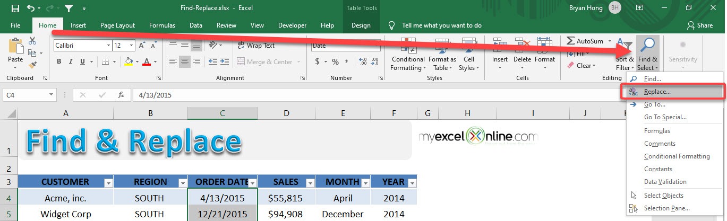Toggle Align Left

[x=173, y=62]
